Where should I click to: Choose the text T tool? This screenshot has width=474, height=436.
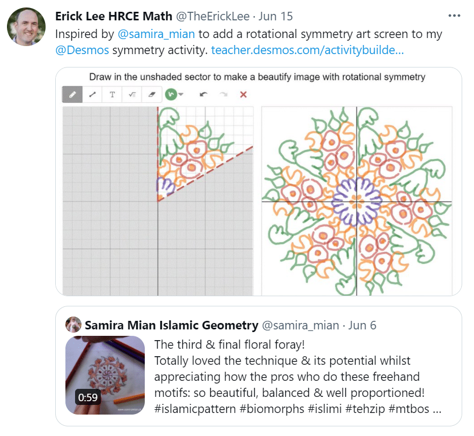tap(112, 94)
